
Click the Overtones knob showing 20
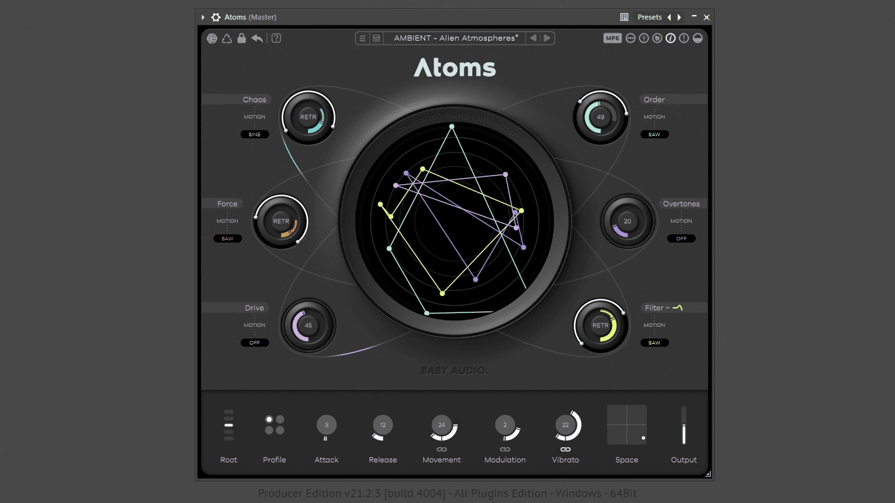pyautogui.click(x=628, y=221)
